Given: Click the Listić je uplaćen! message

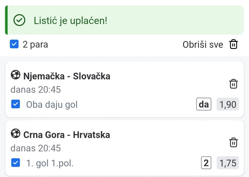Looking at the screenshot, I should [70, 21].
